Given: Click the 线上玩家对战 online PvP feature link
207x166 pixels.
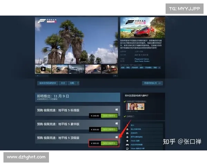Looking at the screenshot, I should tap(136, 129).
